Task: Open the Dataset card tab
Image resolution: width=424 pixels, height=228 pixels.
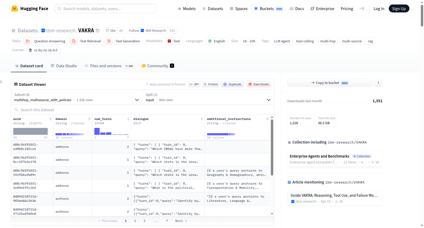Action: coord(29,66)
